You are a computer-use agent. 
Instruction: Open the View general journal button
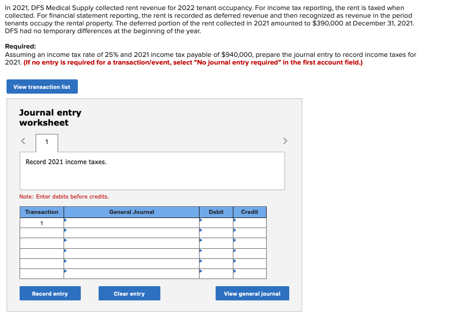(x=252, y=293)
